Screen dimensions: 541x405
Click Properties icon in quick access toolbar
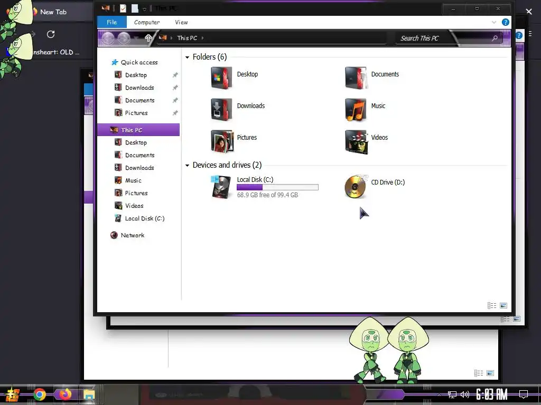[x=123, y=8]
